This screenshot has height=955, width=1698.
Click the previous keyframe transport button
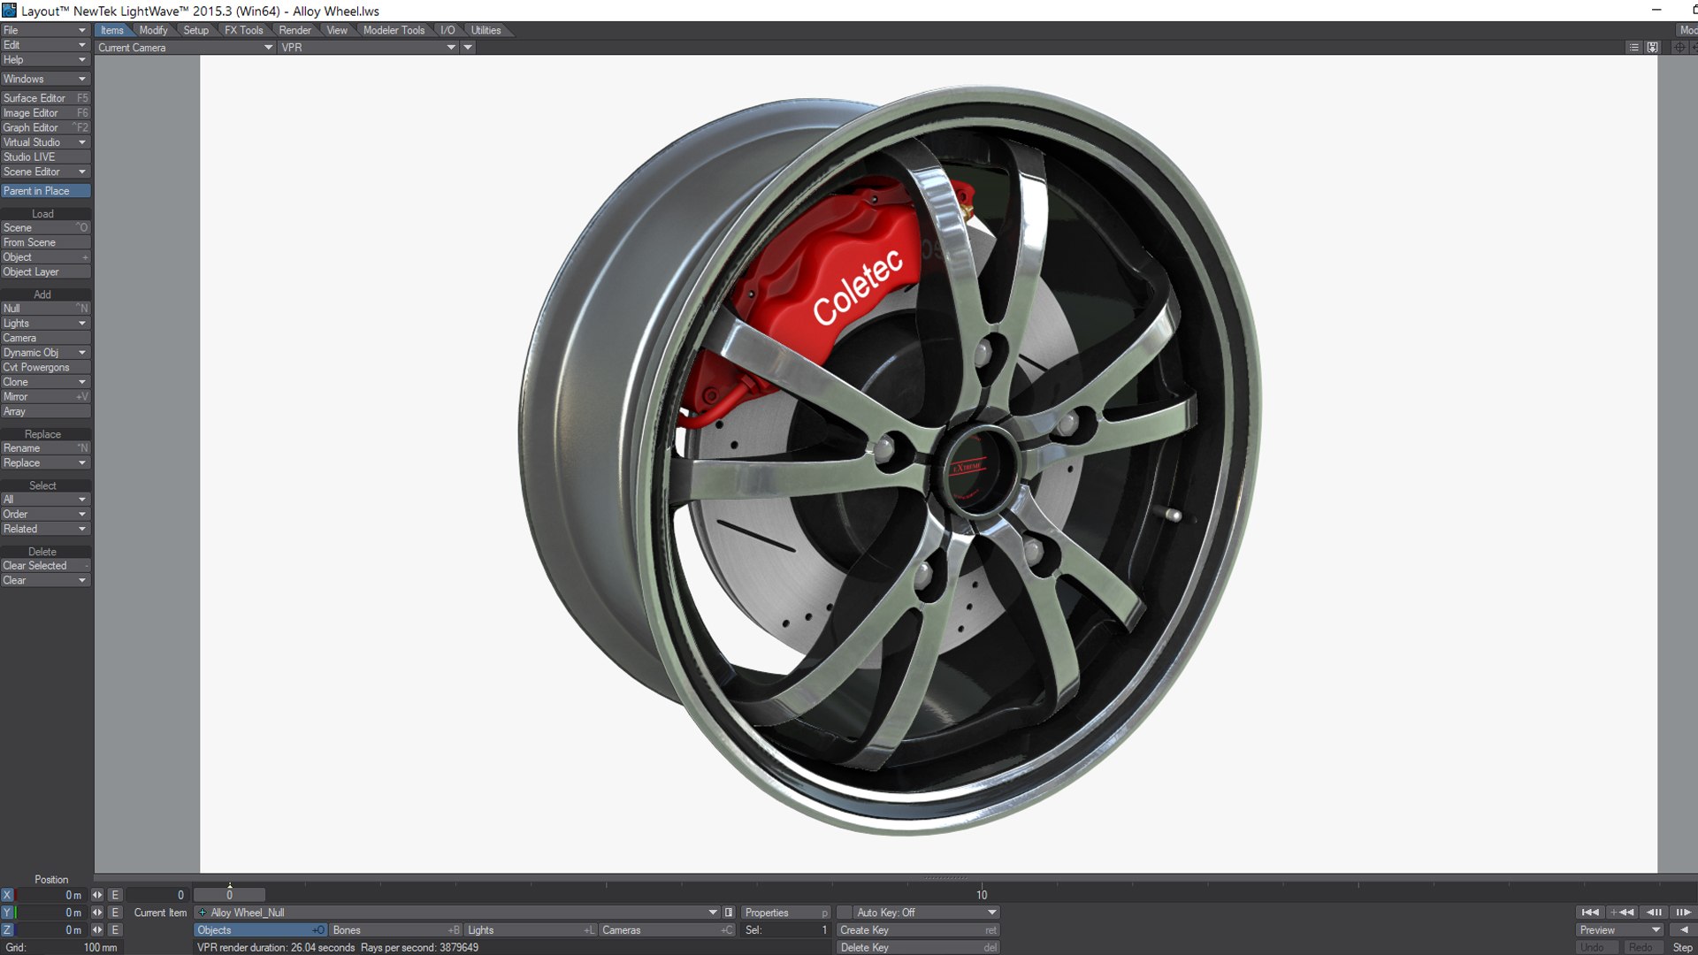[1622, 913]
